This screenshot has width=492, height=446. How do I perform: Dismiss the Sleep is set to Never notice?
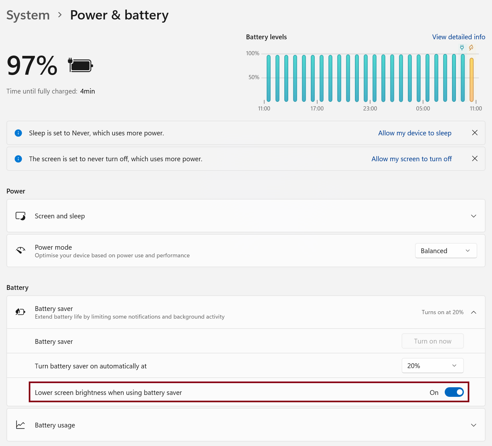(475, 133)
